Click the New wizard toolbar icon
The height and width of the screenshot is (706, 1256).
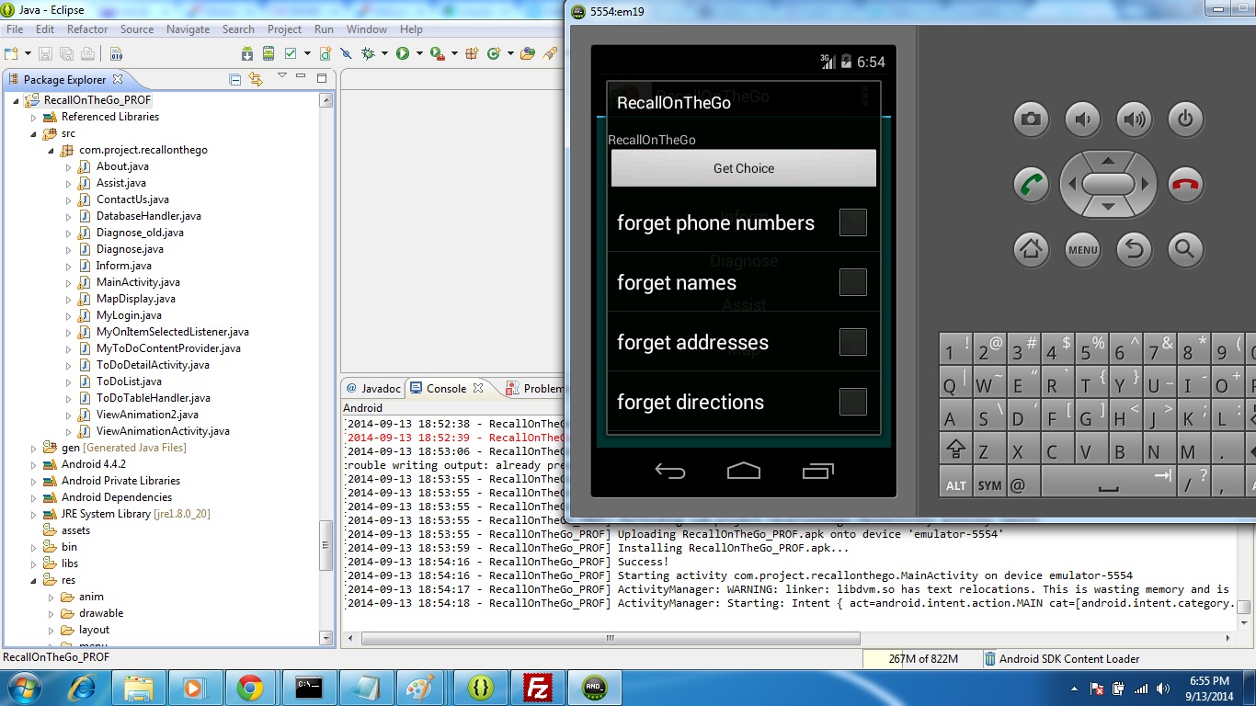point(11,53)
